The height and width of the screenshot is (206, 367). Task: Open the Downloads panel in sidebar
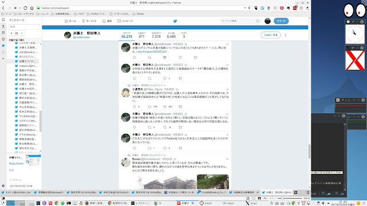coord(3,26)
